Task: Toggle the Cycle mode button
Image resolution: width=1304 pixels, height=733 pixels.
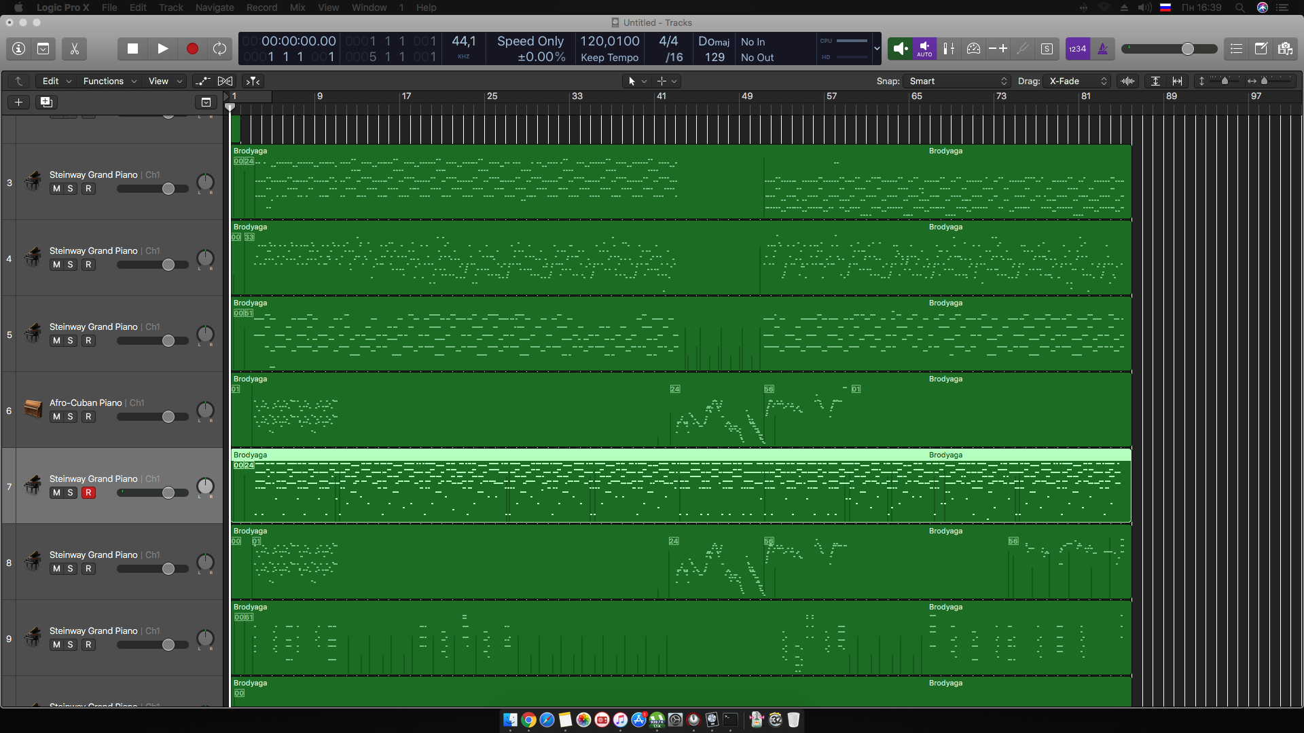Action: [x=219, y=49]
